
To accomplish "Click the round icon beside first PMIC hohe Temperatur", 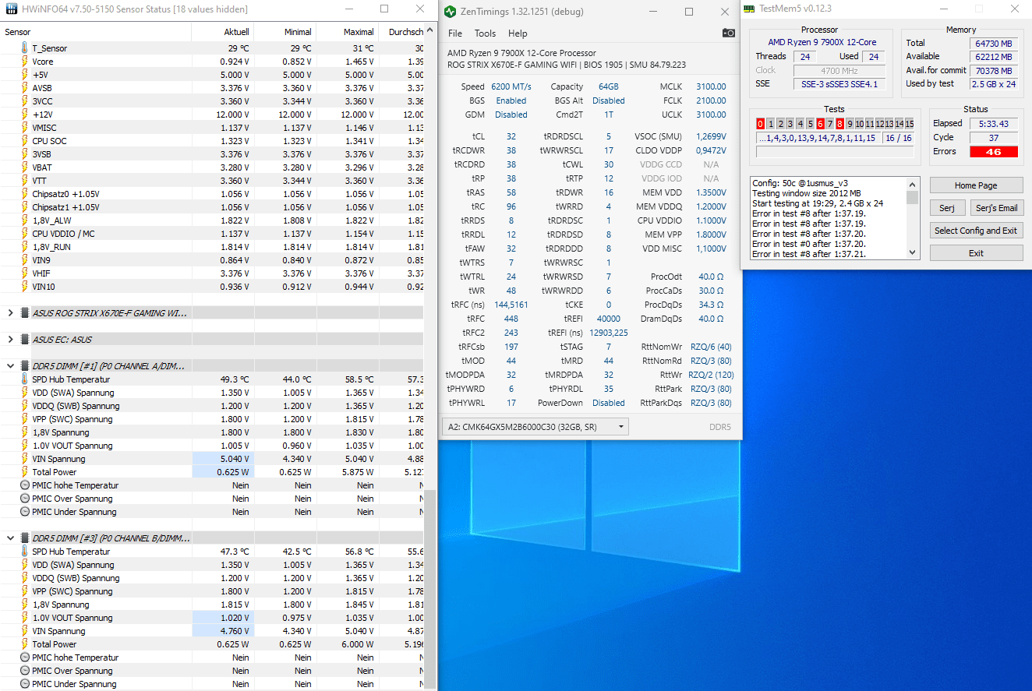I will (x=24, y=485).
